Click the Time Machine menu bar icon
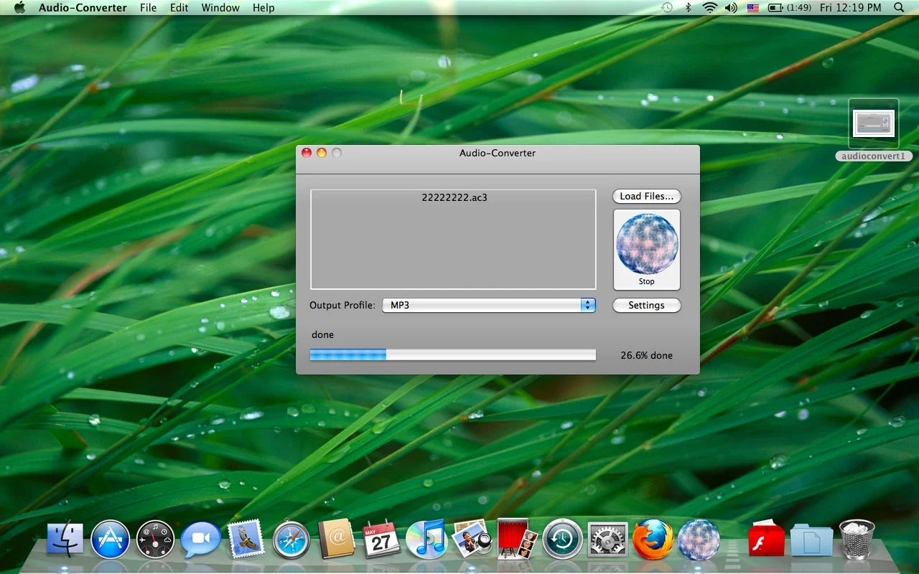The width and height of the screenshot is (919, 574). (x=667, y=8)
